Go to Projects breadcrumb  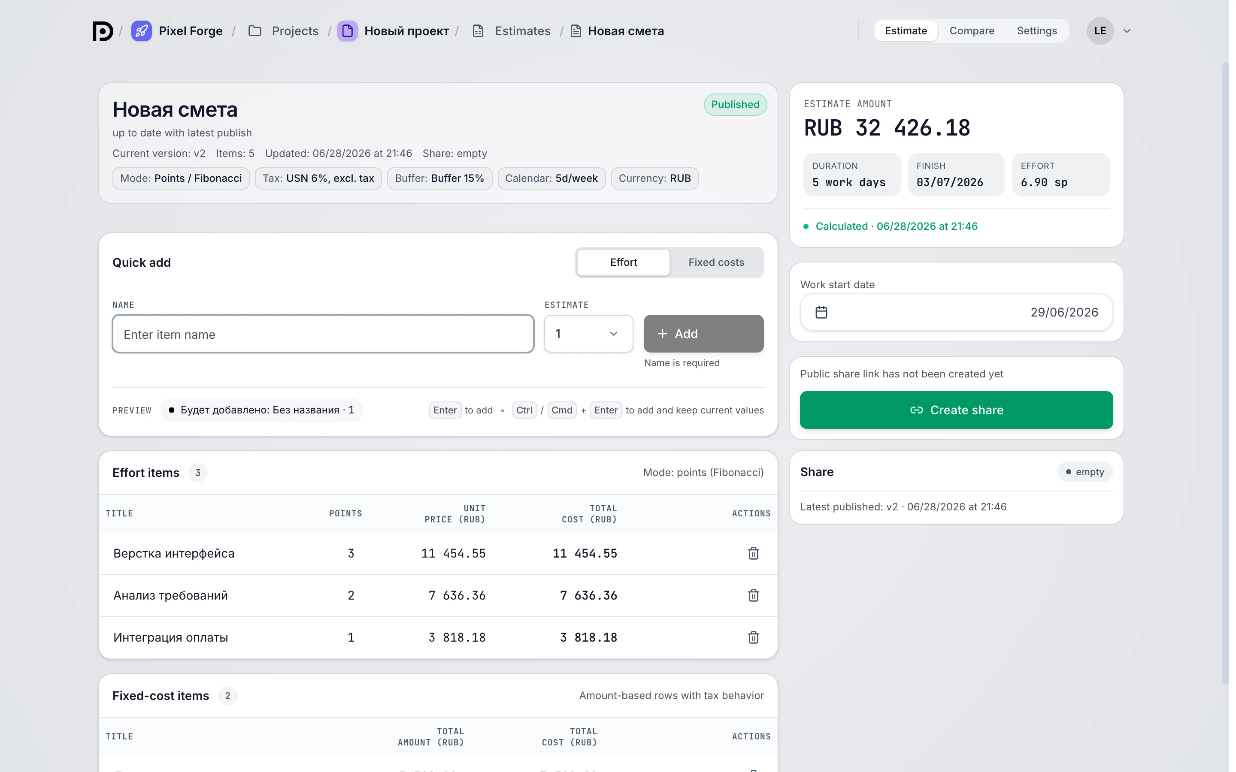pos(295,31)
